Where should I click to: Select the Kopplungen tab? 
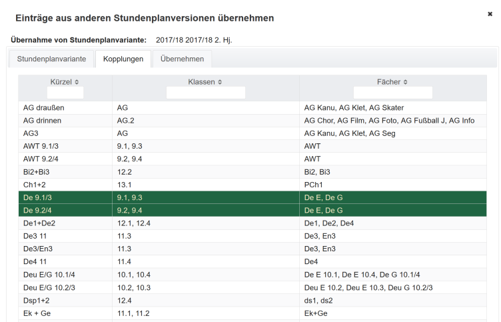[x=123, y=59]
